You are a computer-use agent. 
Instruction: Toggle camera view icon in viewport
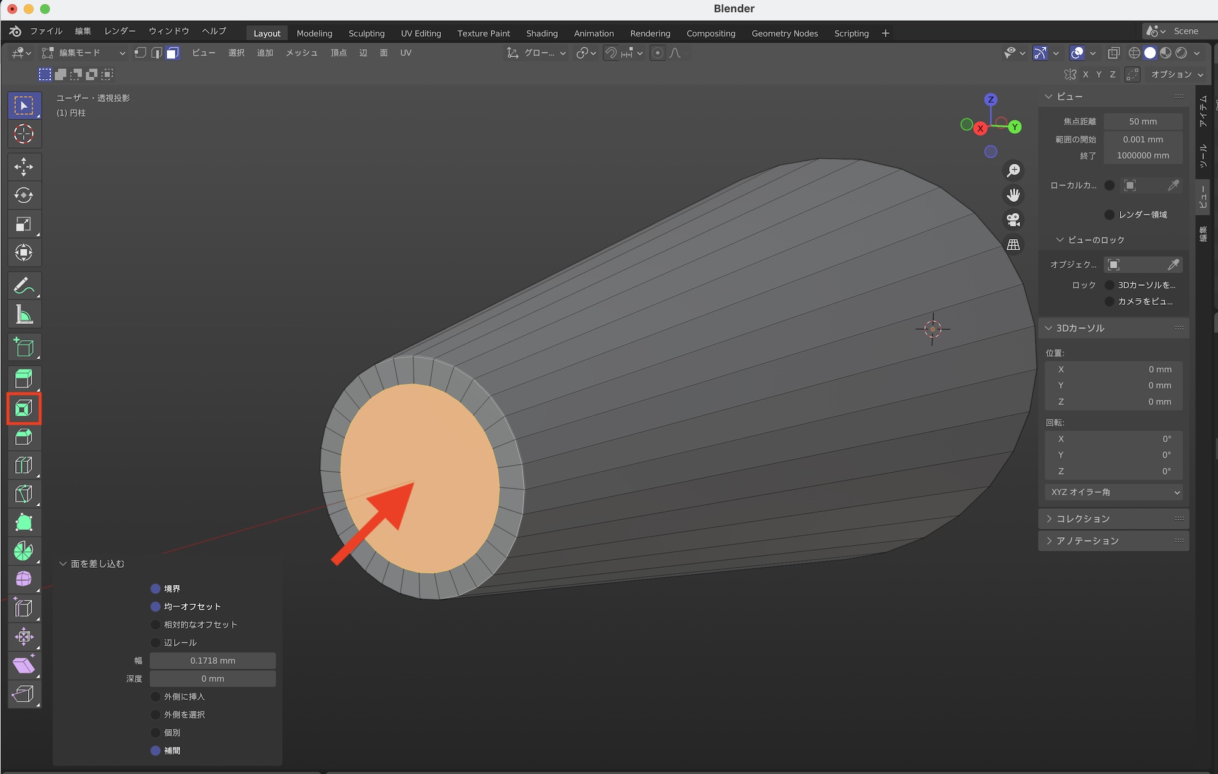(x=1013, y=220)
